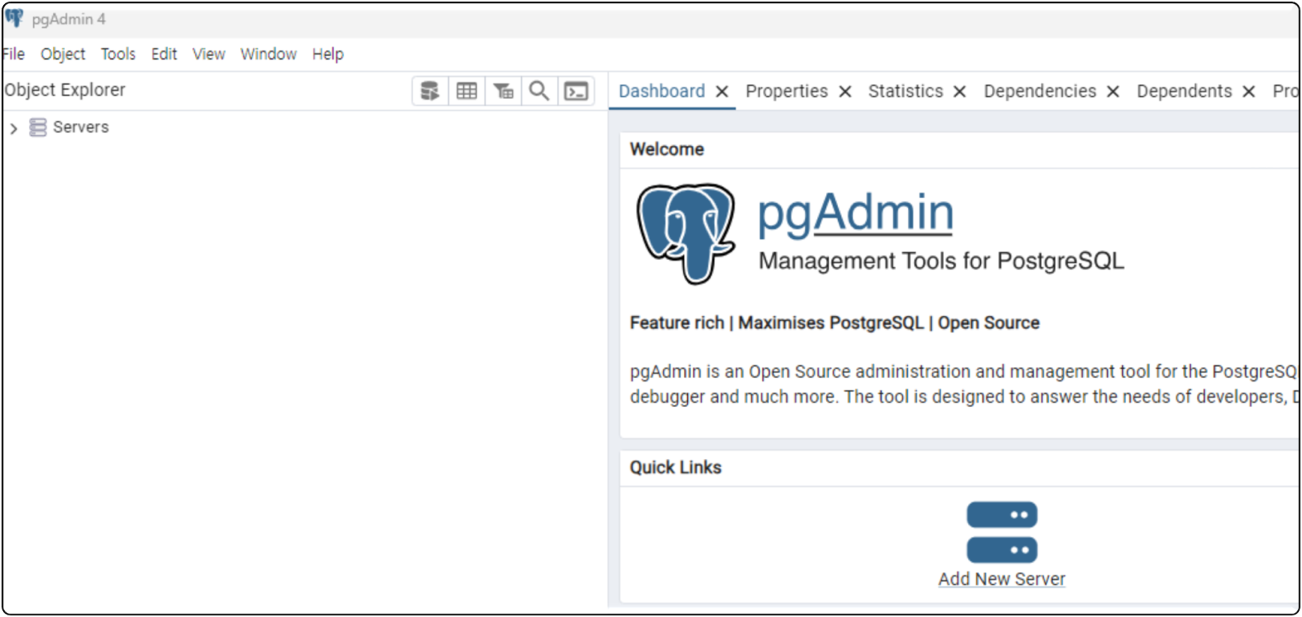The height and width of the screenshot is (617, 1302).
Task: Switch to the Dashboard tab
Action: click(661, 91)
